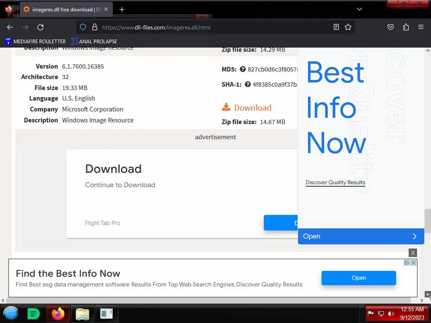Open the green notes app in taskbar
431x323 pixels.
33,313
